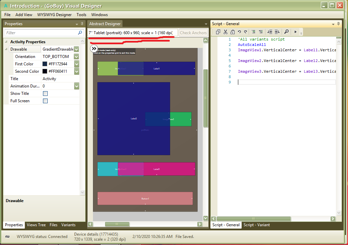Image resolution: width=348 pixels, height=245 pixels.
Task: Open the Drawable GradientDrawable dropdown
Action: coord(76,49)
